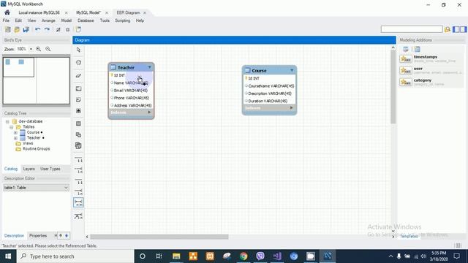The image size is (468, 263).
Task: Switch to the Properties tab
Action: click(x=38, y=235)
